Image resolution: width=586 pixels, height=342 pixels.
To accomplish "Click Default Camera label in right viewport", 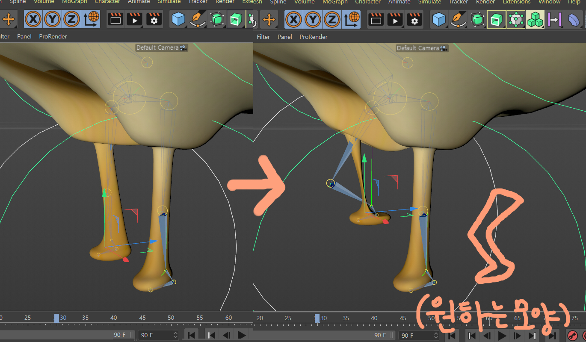I will click(x=418, y=48).
